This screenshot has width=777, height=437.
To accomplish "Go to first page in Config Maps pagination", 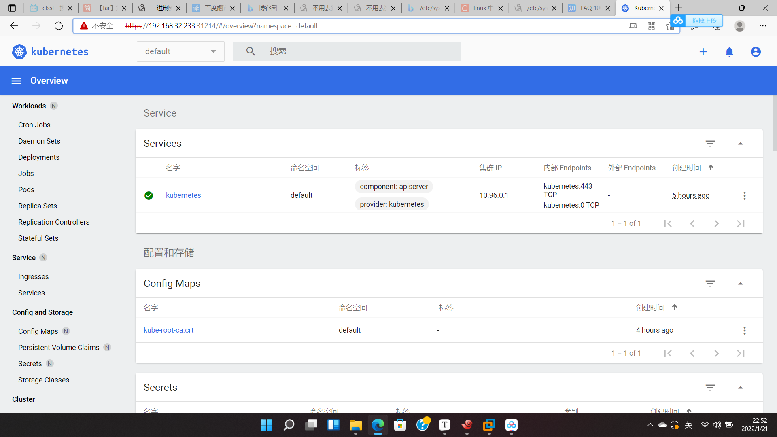I will point(668,353).
